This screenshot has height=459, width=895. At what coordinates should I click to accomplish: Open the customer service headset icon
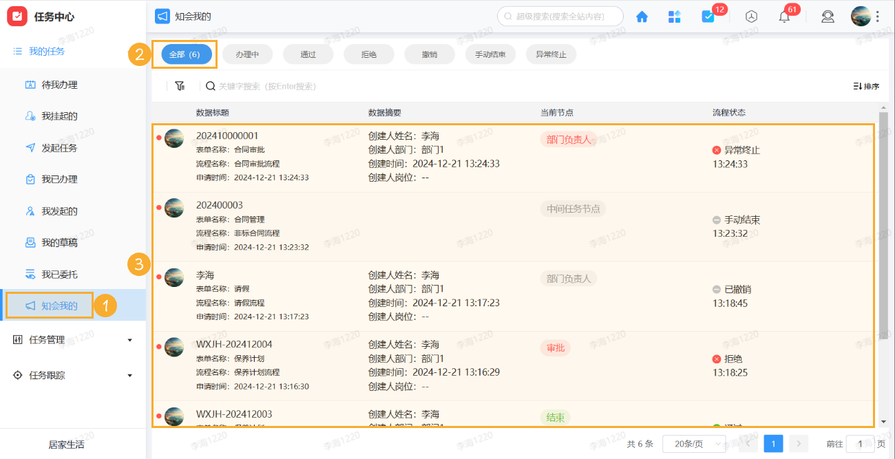[x=828, y=17]
